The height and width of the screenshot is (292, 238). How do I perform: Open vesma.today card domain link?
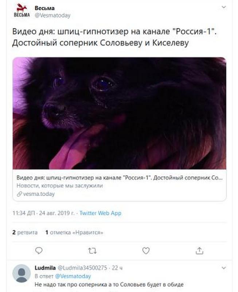pos(39,194)
